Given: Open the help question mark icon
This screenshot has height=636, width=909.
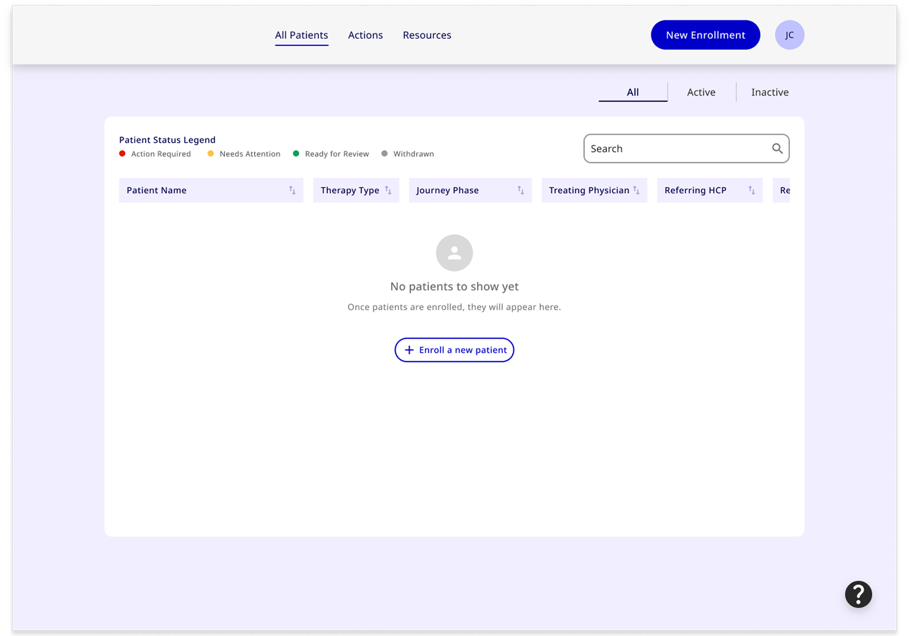Looking at the screenshot, I should 858,594.
